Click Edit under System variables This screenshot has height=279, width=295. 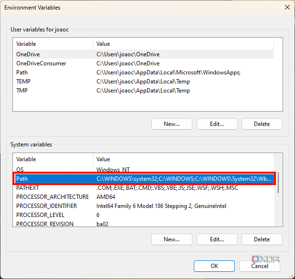point(217,239)
